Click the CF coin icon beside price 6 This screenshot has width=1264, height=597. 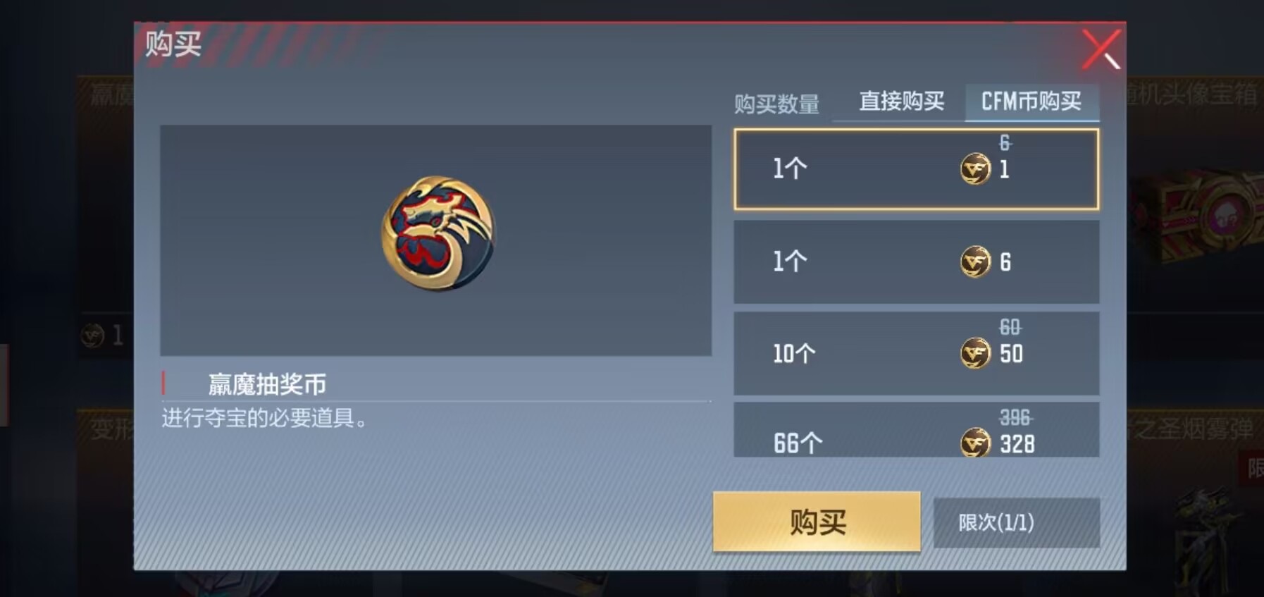[x=975, y=262]
